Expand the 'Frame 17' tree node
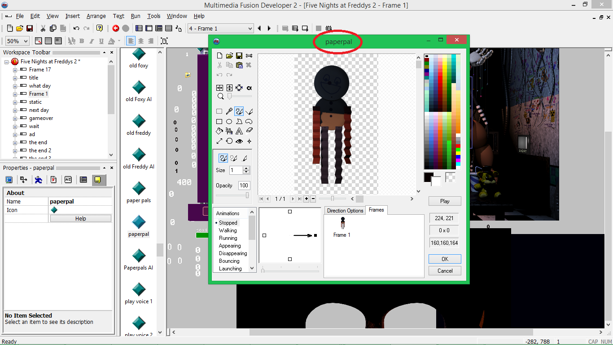 click(x=15, y=70)
